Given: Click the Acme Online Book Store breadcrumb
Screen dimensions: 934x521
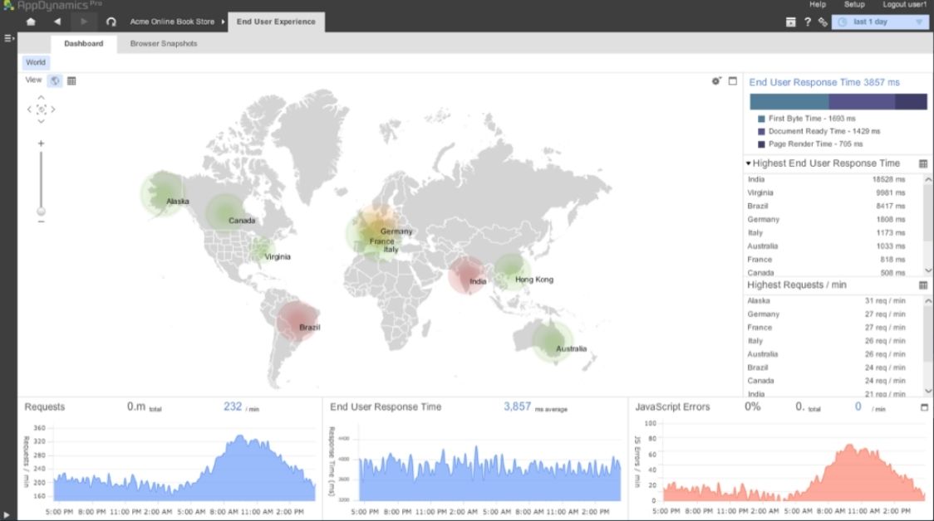Looking at the screenshot, I should point(172,22).
